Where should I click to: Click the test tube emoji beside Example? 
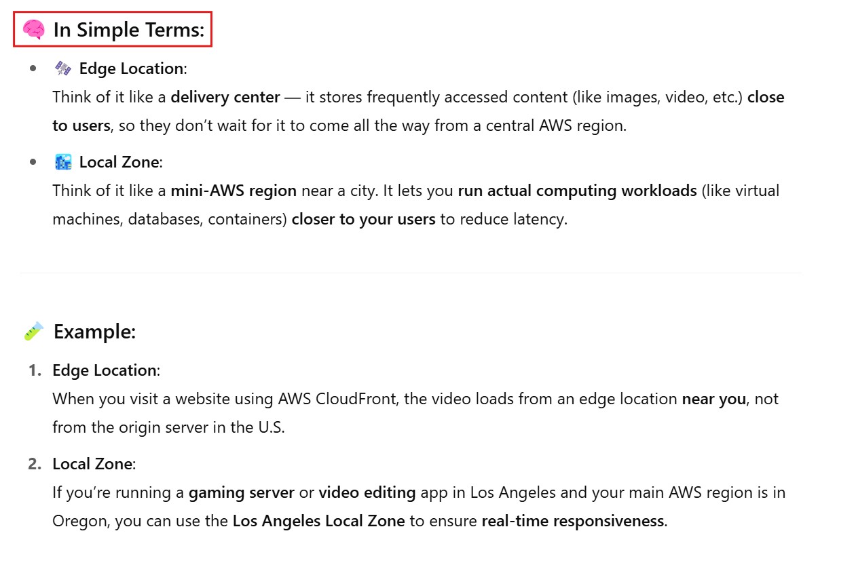tap(33, 332)
